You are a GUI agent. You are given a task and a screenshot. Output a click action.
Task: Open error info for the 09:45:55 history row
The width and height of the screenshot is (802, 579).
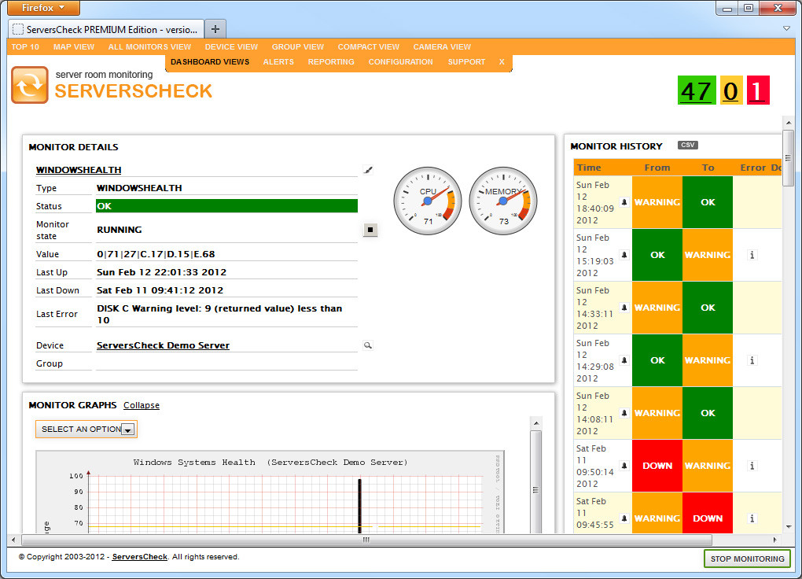click(752, 518)
